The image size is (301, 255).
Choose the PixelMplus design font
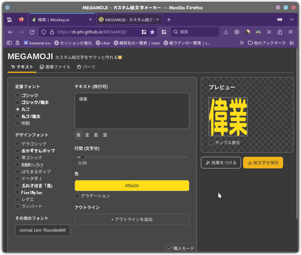[17, 192]
